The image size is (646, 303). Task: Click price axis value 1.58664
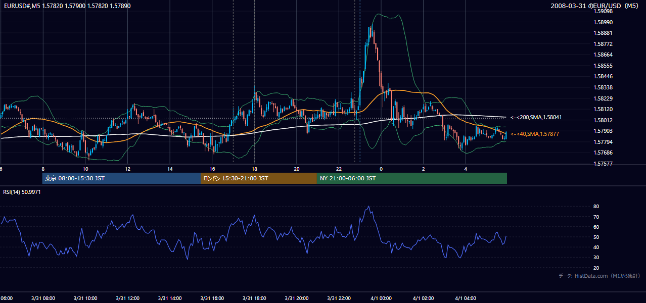coord(603,55)
